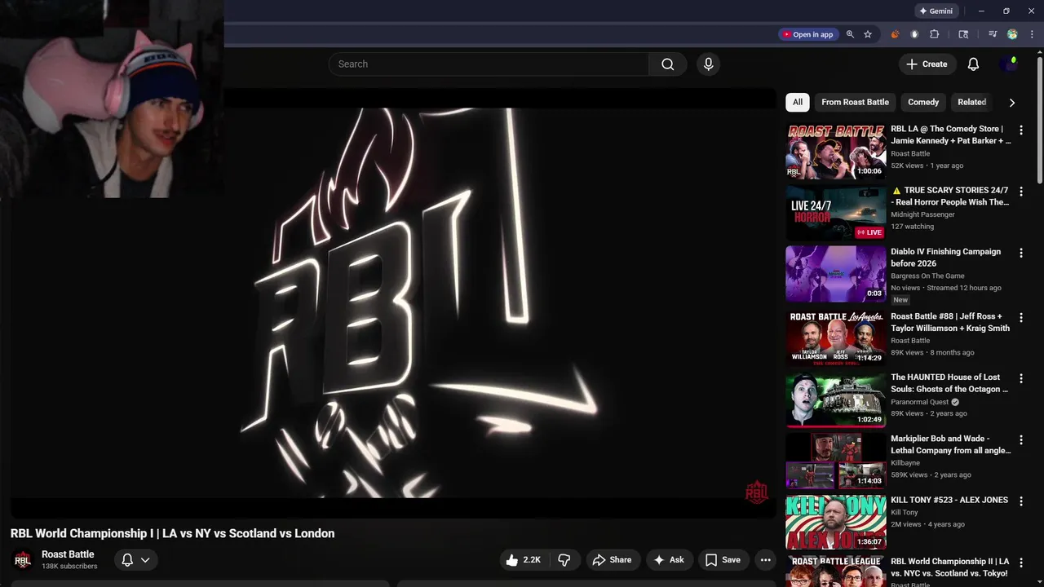
Task: Click the Bargress On The Game channel name
Action: [x=927, y=276]
